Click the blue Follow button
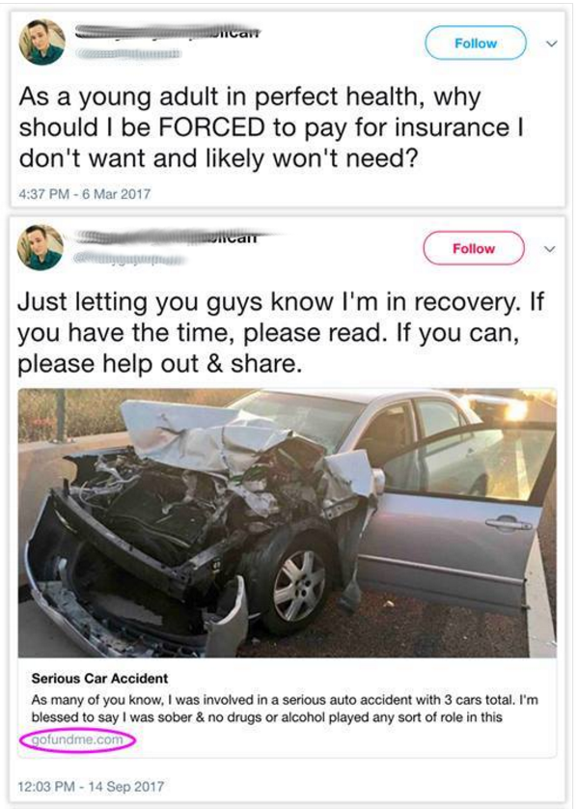 coord(476,43)
